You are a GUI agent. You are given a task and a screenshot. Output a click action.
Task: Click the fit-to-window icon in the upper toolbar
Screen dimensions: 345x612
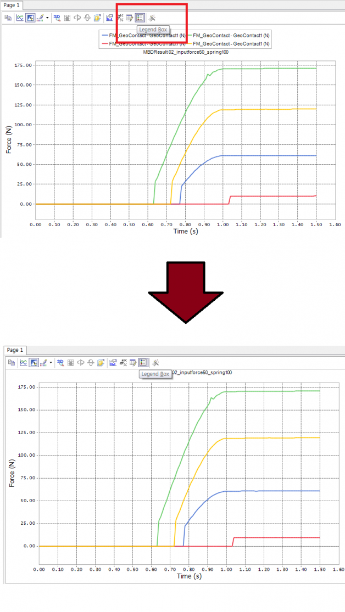(x=67, y=18)
